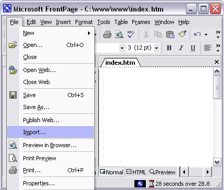Open the Undo history dropdown arrow
Image resolution: width=224 pixels, height=190 pixels.
click(206, 34)
